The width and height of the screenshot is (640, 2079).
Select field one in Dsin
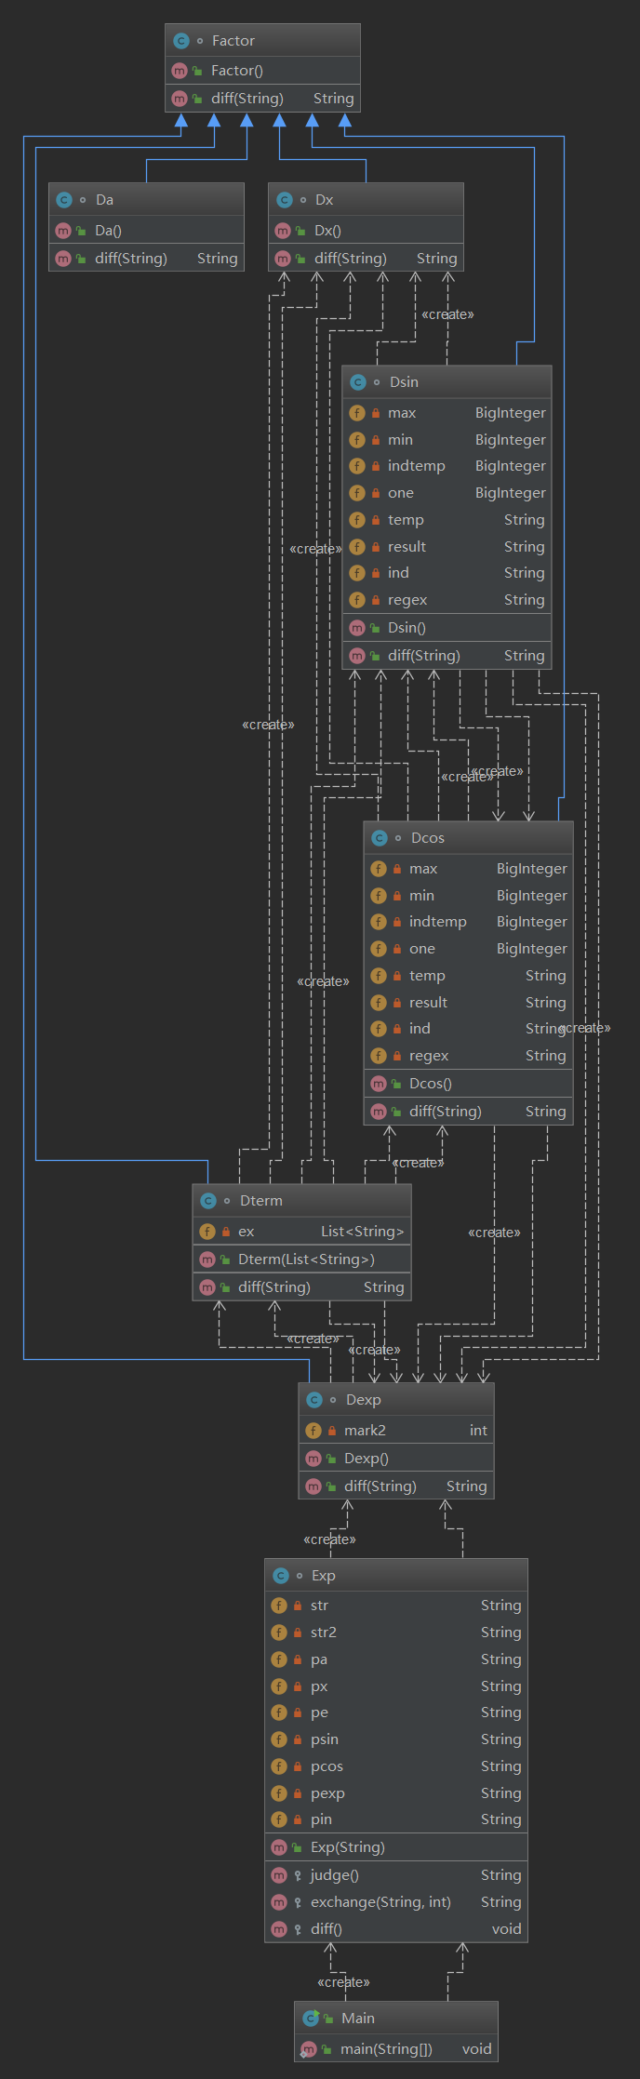(401, 493)
